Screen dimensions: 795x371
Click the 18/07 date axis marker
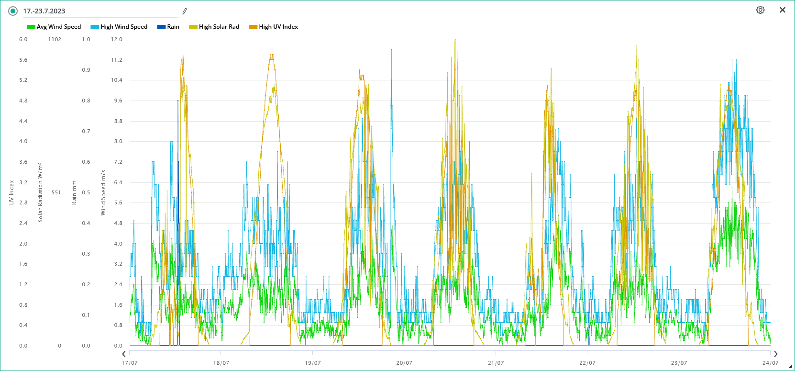coord(221,363)
